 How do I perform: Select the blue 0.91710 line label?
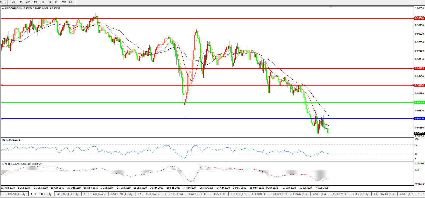coord(419,119)
